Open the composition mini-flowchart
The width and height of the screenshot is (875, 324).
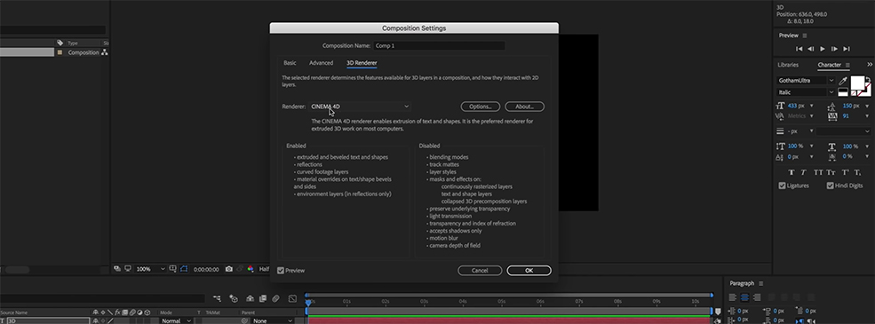(217, 299)
